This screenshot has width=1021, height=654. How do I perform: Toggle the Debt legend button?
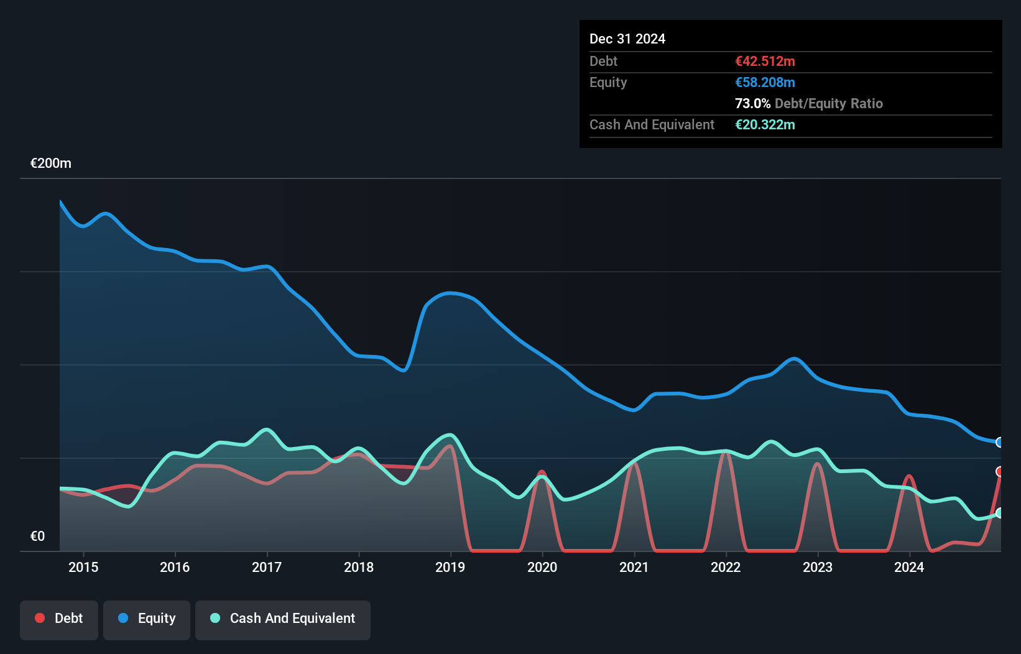click(x=59, y=620)
